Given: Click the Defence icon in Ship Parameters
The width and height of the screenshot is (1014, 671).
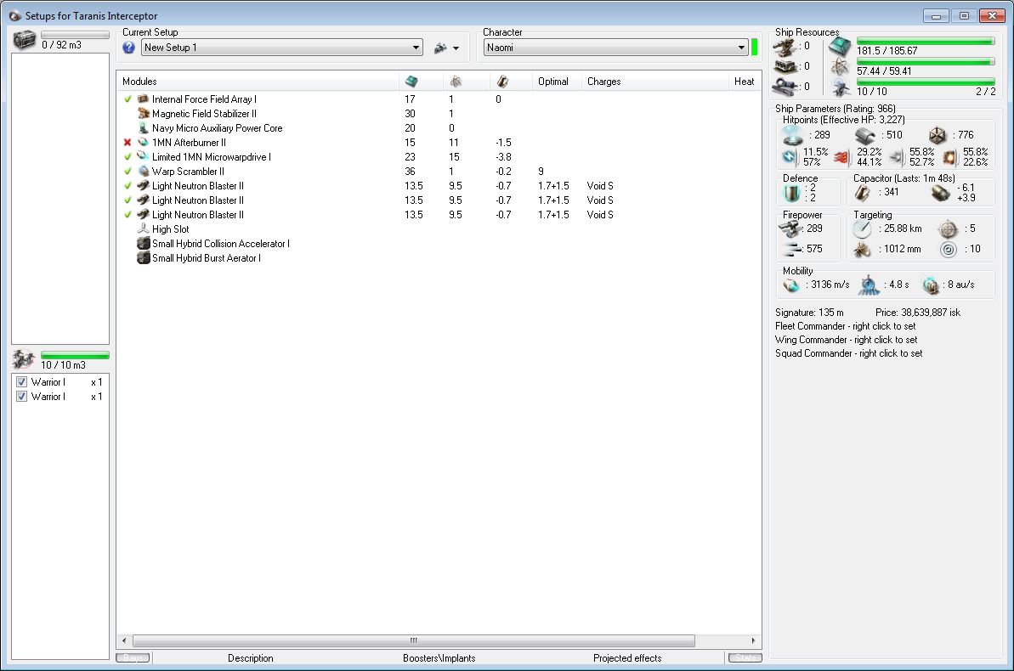Looking at the screenshot, I should [791, 193].
